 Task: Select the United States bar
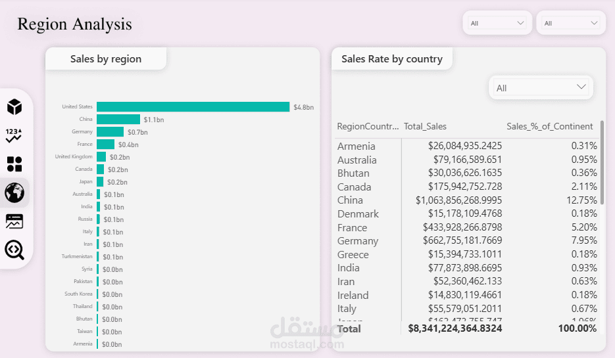[x=193, y=107]
